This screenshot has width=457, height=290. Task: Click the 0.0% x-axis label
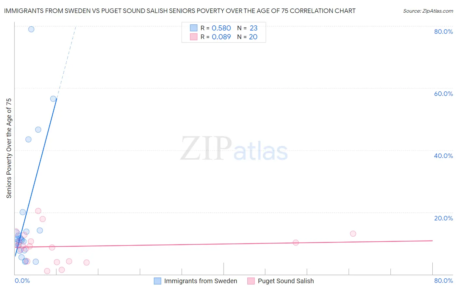[22, 281]
